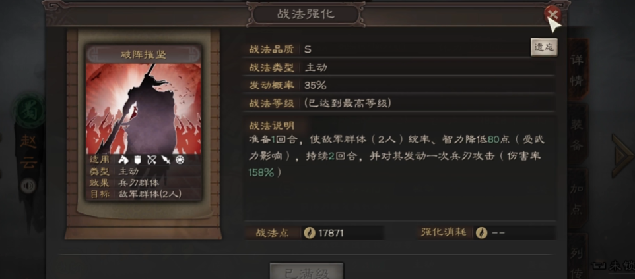Click the shield infantry troop icon
The width and height of the screenshot is (635, 279).
coord(137,160)
